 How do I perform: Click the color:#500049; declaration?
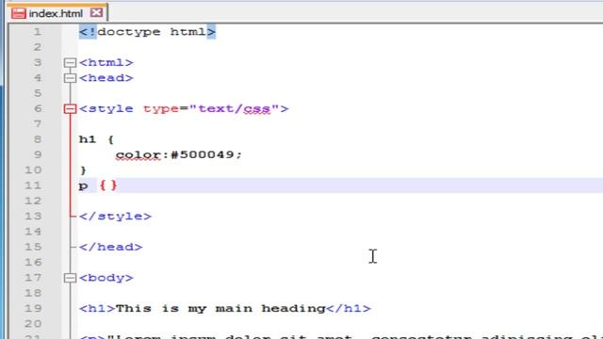pyautogui.click(x=179, y=154)
